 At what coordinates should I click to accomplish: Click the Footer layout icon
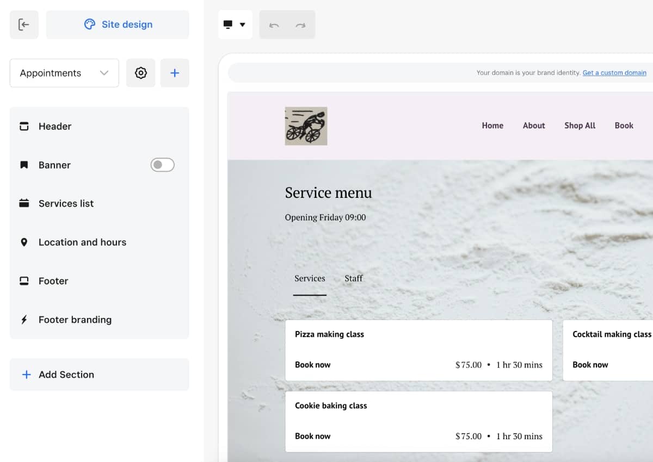(x=24, y=281)
